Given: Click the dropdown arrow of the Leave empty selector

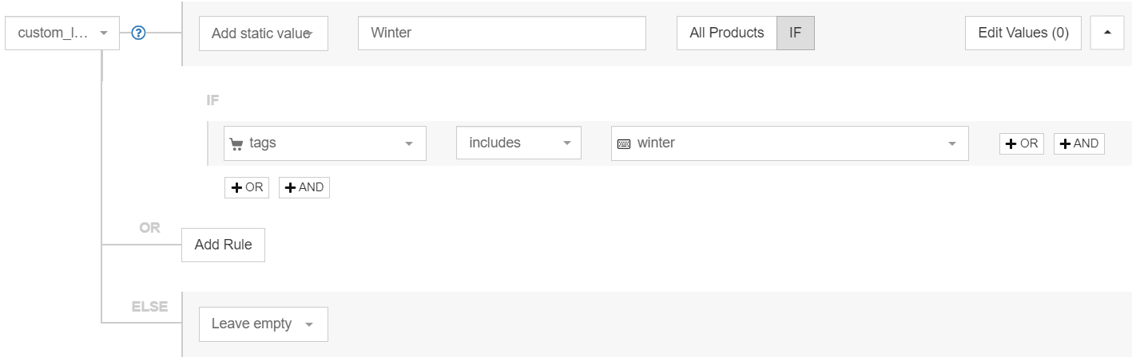Looking at the screenshot, I should point(309,325).
